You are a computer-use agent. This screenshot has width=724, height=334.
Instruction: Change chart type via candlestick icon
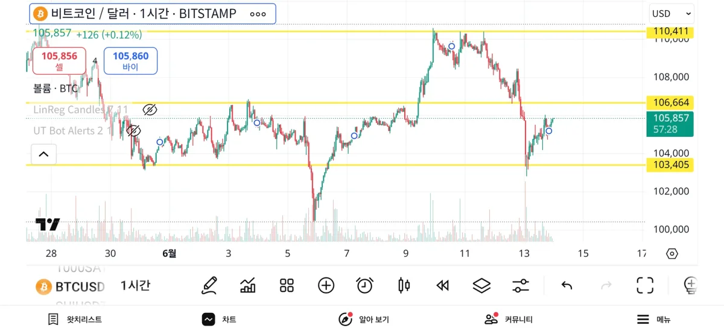tap(404, 285)
